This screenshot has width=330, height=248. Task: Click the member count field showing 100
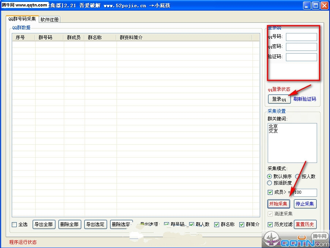tap(305, 193)
